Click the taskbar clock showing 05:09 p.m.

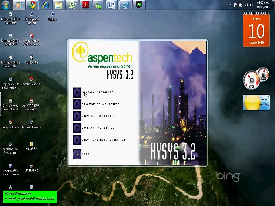[263, 5]
